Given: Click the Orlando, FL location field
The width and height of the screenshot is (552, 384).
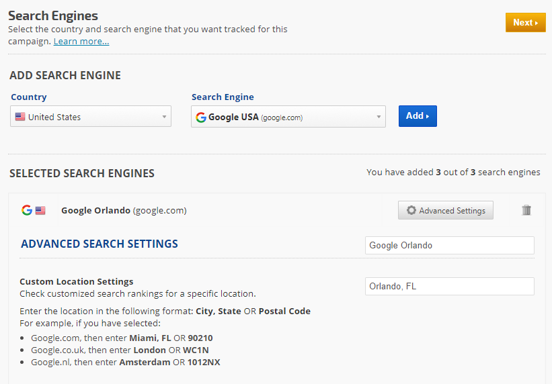Looking at the screenshot, I should [x=449, y=287].
